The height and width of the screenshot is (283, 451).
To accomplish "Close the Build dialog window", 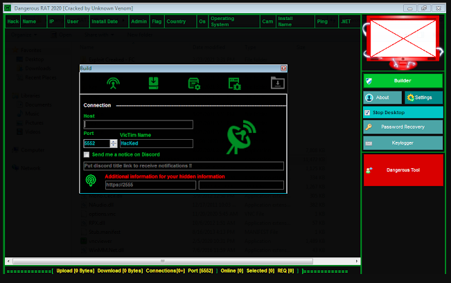I will click(283, 69).
